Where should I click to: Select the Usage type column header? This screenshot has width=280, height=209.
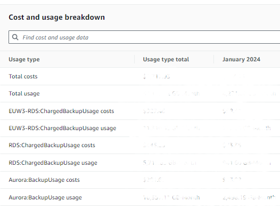click(24, 59)
